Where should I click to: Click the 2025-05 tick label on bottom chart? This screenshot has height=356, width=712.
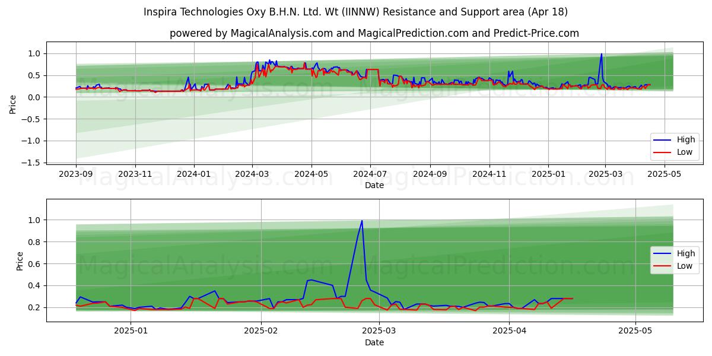tap(635, 332)
